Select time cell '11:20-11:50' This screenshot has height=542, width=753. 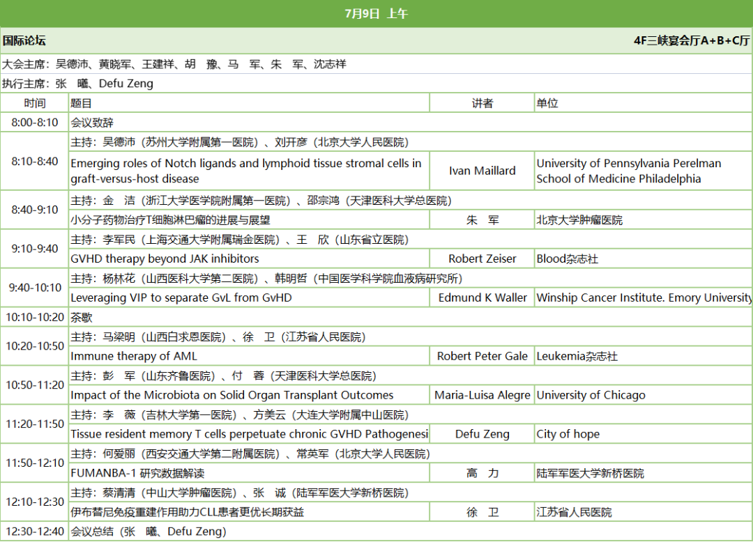(x=35, y=424)
